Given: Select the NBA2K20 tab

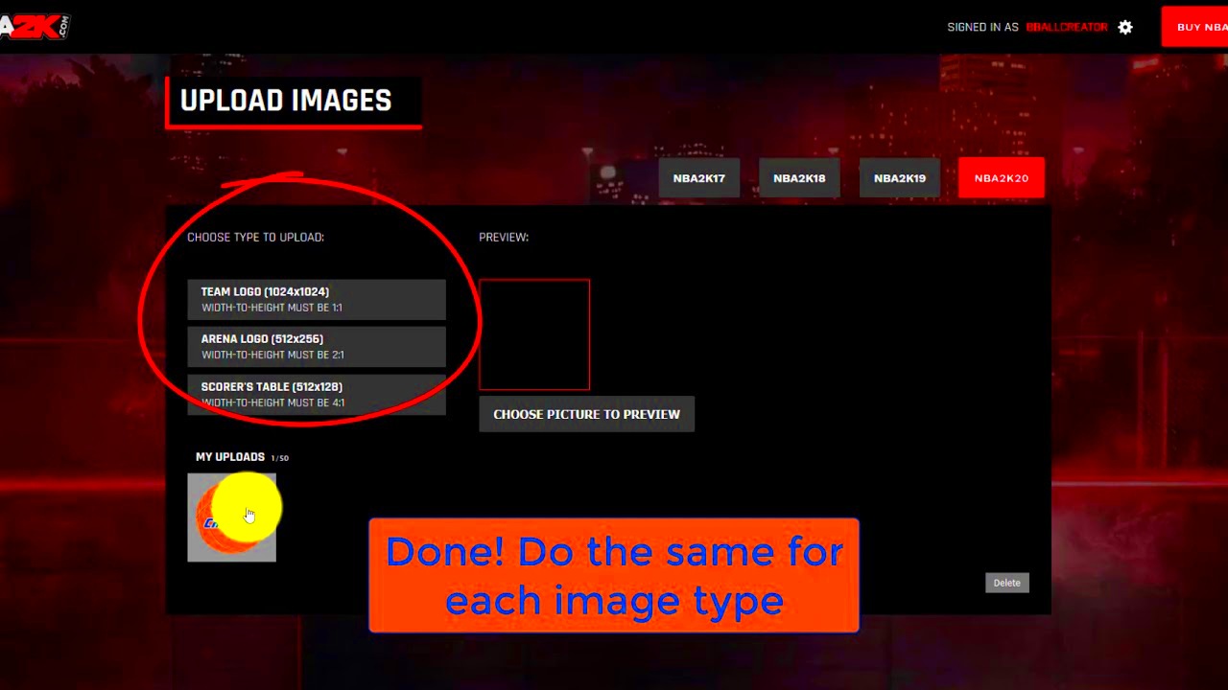Looking at the screenshot, I should pos(1001,178).
